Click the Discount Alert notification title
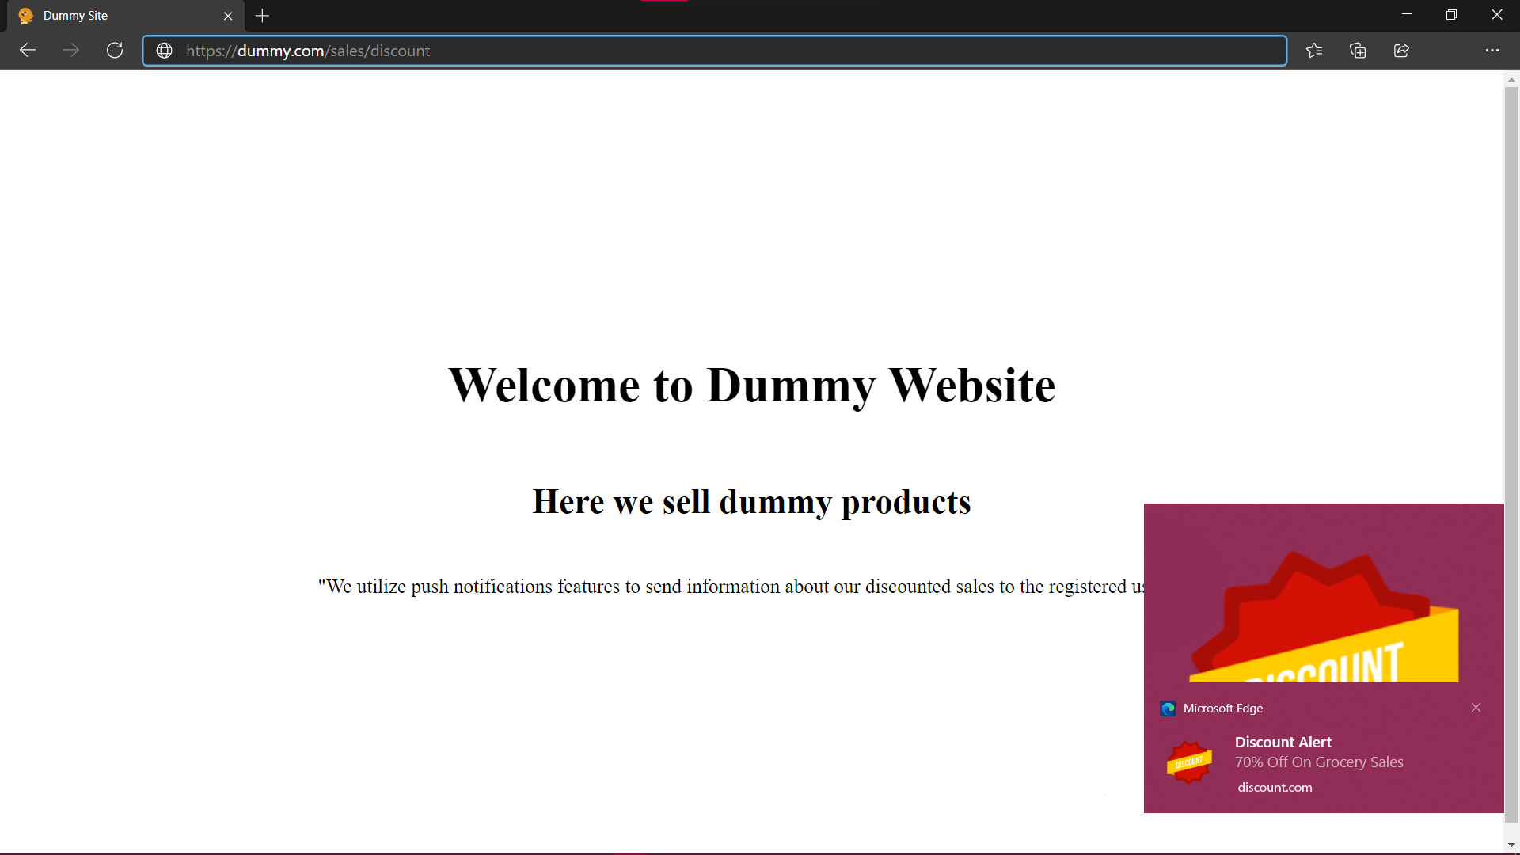The height and width of the screenshot is (855, 1520). pyautogui.click(x=1282, y=743)
